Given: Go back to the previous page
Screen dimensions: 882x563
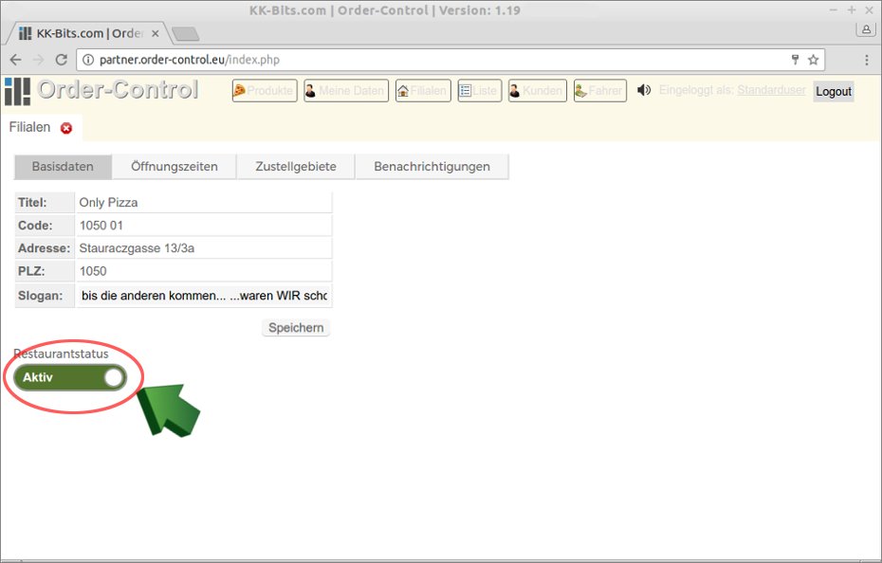Looking at the screenshot, I should tap(16, 60).
